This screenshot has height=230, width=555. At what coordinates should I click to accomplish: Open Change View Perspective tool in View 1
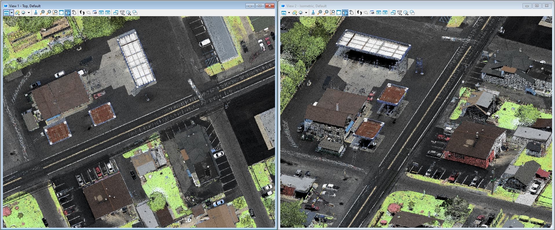point(122,13)
